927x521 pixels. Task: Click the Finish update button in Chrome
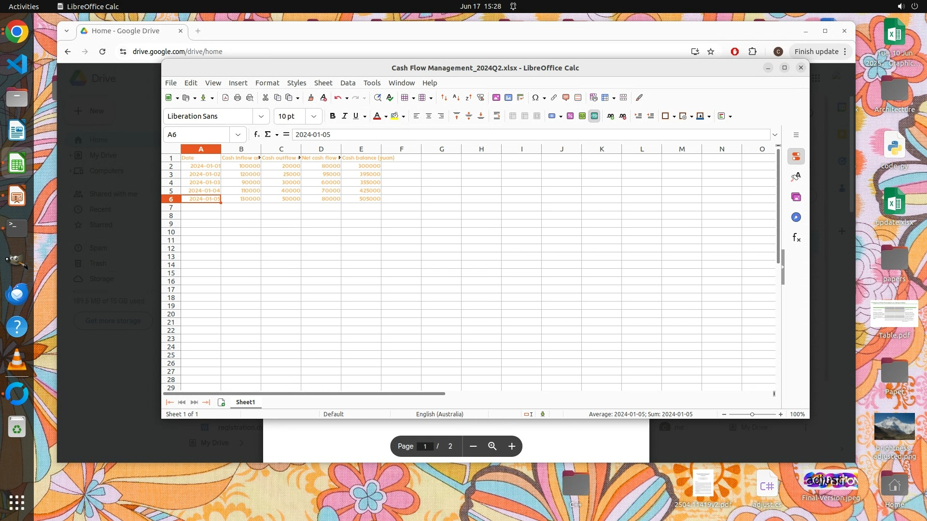tap(816, 52)
